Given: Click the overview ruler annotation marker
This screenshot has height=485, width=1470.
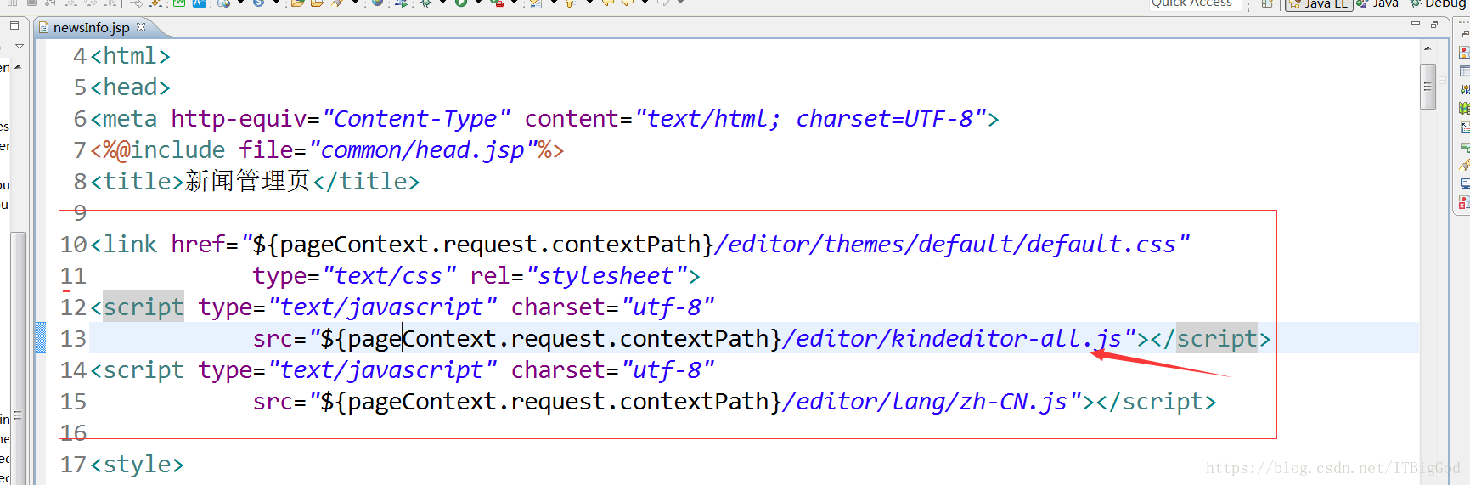Looking at the screenshot, I should click(1441, 80).
